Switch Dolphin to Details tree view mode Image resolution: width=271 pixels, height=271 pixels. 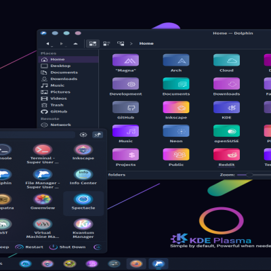coord(121,43)
